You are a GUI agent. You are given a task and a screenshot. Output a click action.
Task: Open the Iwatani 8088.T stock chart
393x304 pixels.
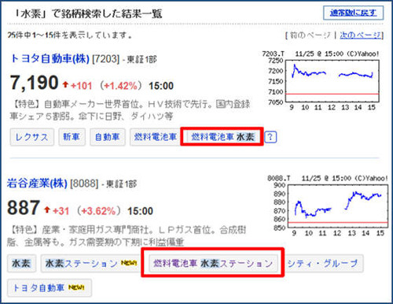click(x=328, y=206)
